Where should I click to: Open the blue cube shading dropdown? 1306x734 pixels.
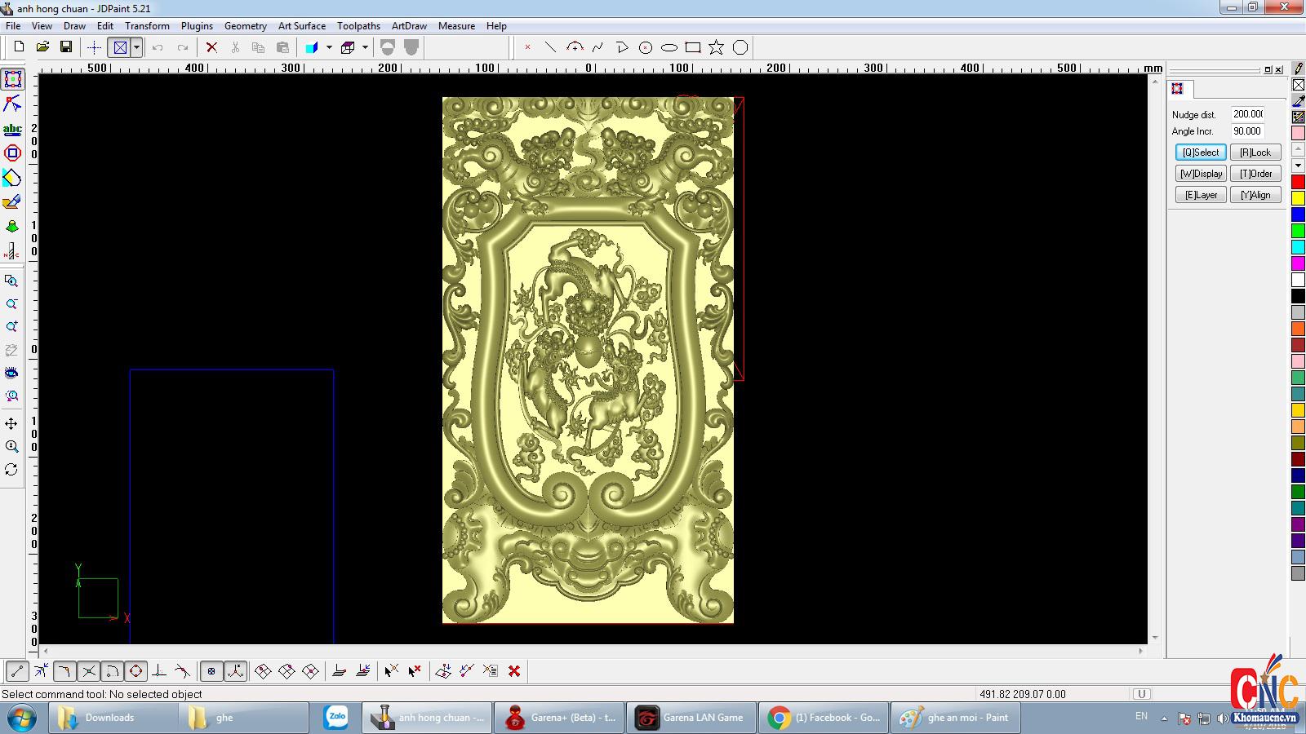(329, 47)
